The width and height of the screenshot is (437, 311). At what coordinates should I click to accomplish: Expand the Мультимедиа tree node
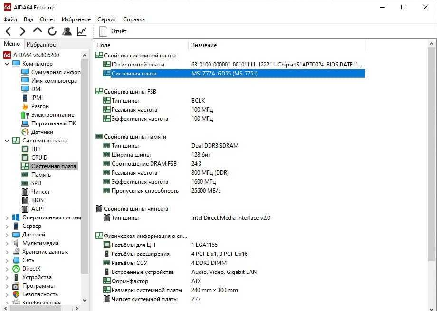click(x=7, y=243)
